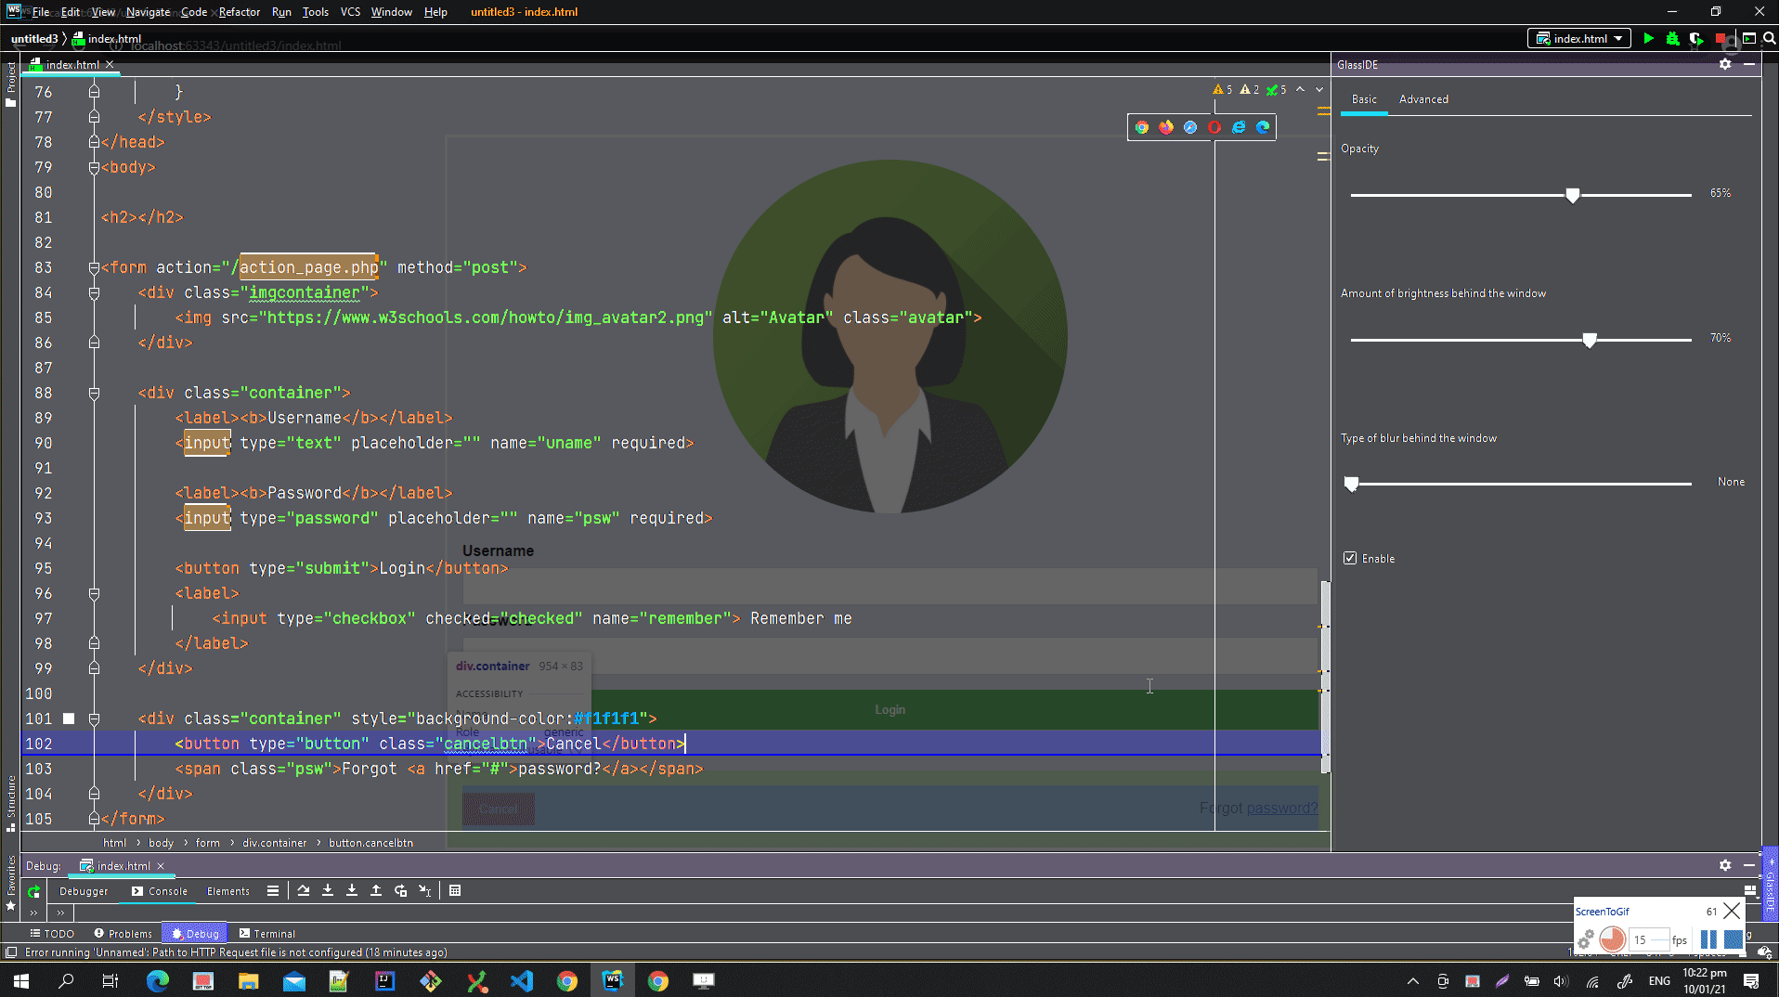Open the Refactor menu

(240, 12)
